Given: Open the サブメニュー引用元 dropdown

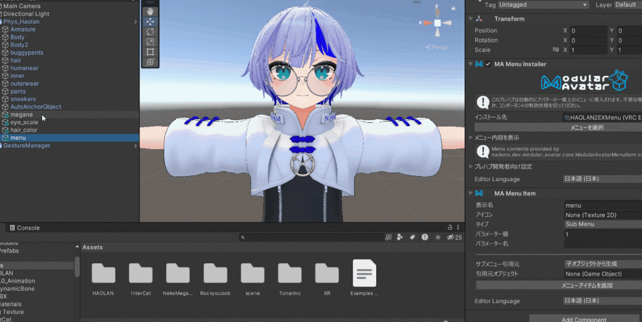Looking at the screenshot, I should tap(603, 264).
